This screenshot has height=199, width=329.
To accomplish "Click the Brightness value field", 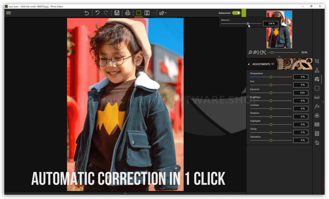I will click(x=301, y=101).
